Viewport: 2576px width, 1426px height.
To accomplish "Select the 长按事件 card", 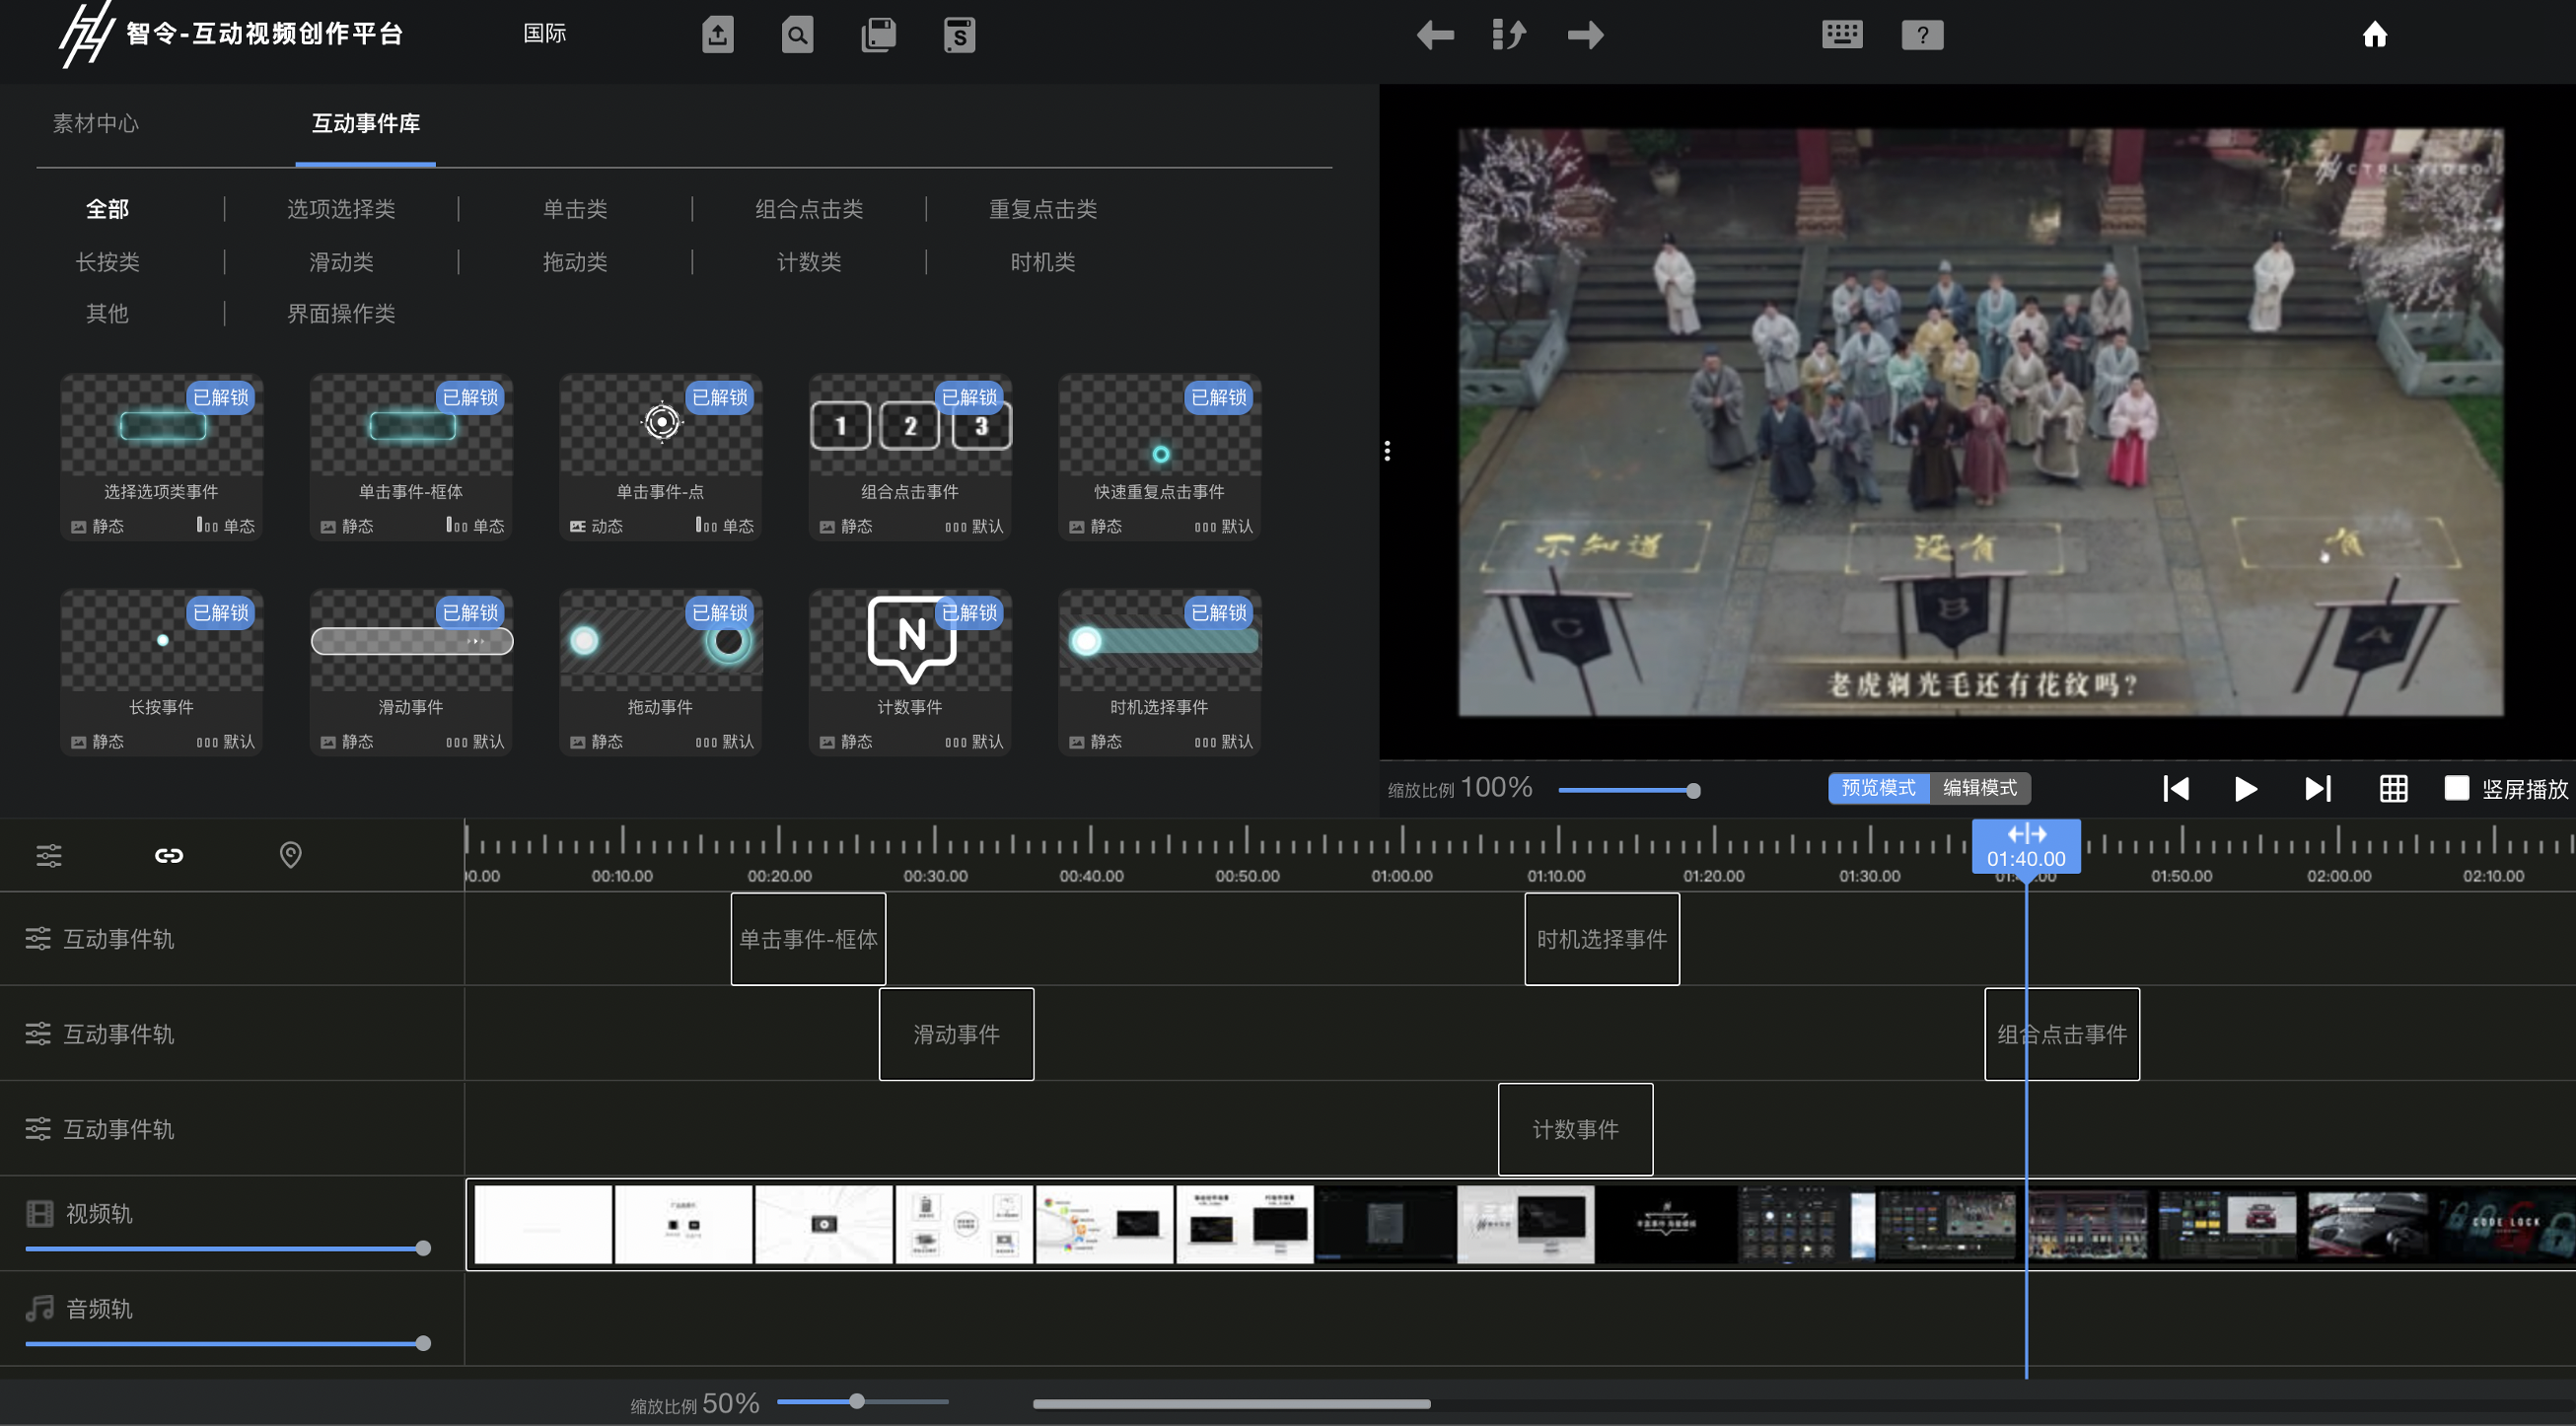I will [x=161, y=673].
